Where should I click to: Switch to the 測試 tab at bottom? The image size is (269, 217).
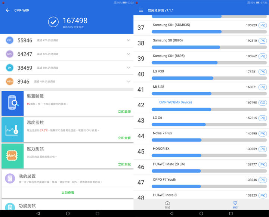tap(167, 205)
